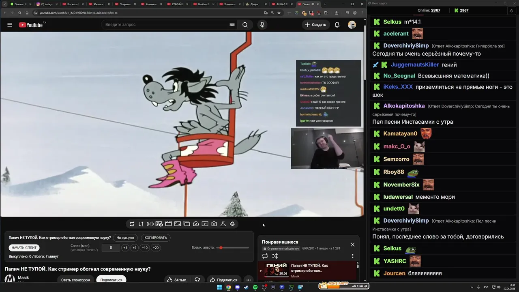
Task: Click the browser address bar URL
Action: click(79, 13)
